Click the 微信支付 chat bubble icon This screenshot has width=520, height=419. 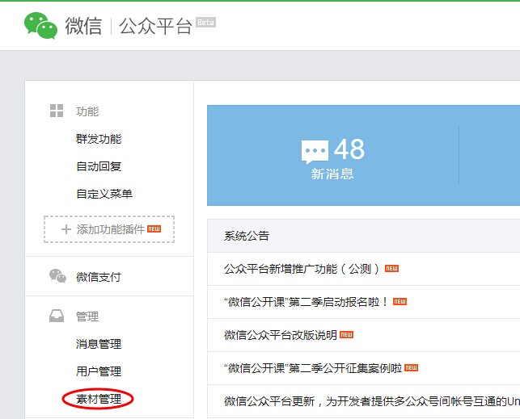coord(57,276)
